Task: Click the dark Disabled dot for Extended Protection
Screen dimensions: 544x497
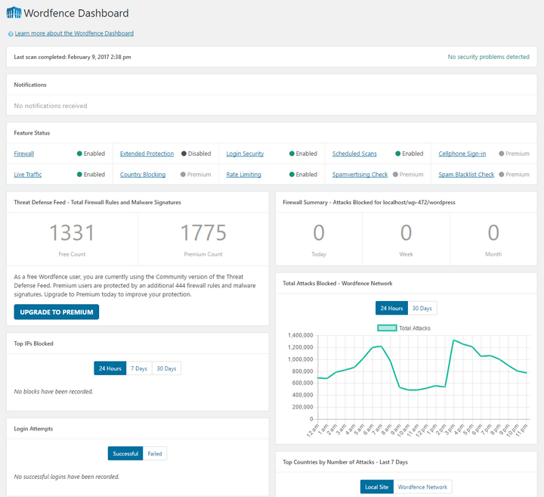Action: pyautogui.click(x=184, y=154)
